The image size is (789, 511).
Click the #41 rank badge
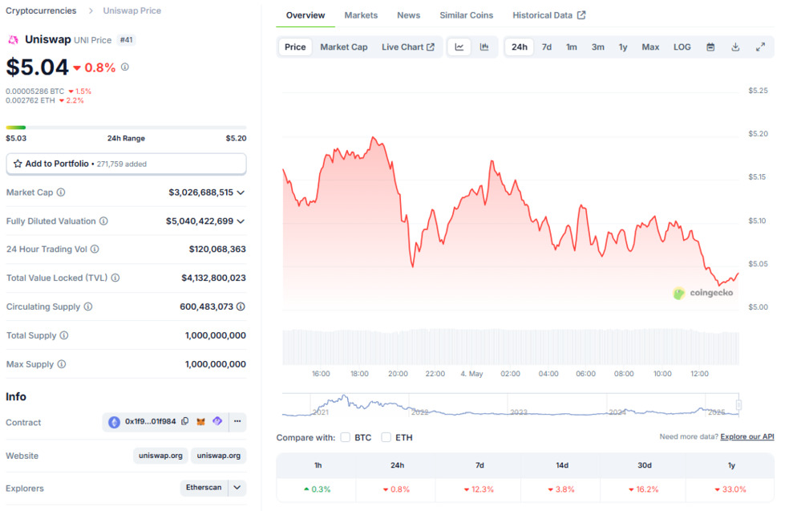pos(127,40)
